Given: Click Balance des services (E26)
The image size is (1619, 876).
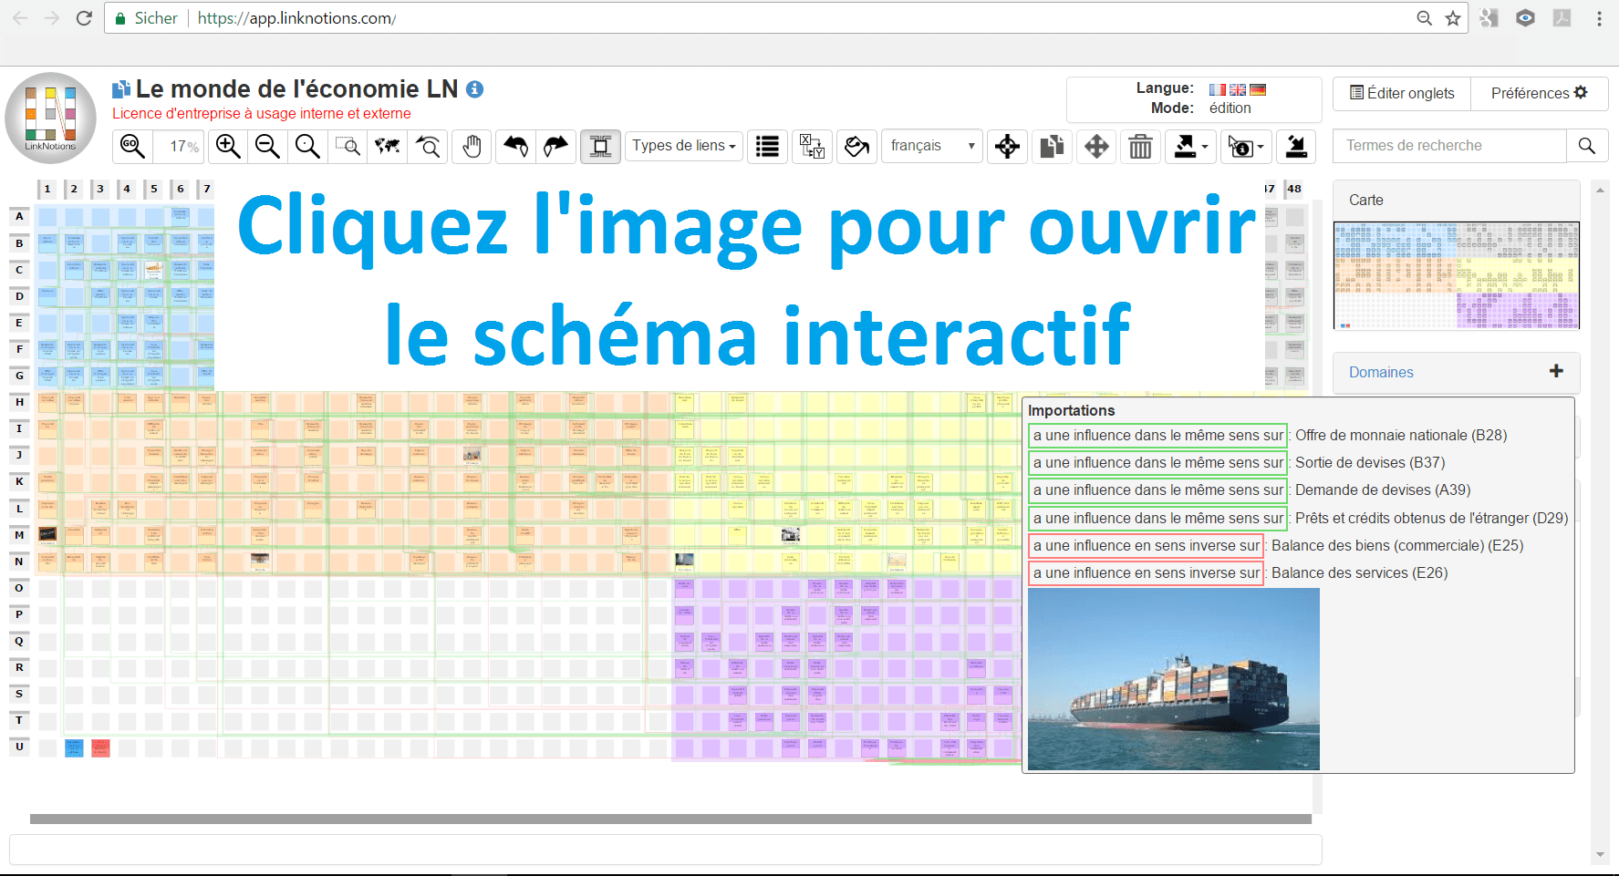Looking at the screenshot, I should [1360, 572].
